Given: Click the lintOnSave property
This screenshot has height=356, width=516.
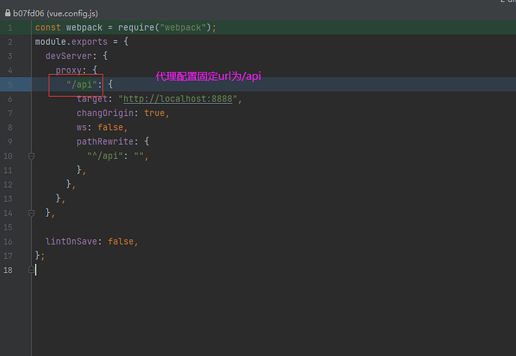Looking at the screenshot, I should [x=71, y=242].
